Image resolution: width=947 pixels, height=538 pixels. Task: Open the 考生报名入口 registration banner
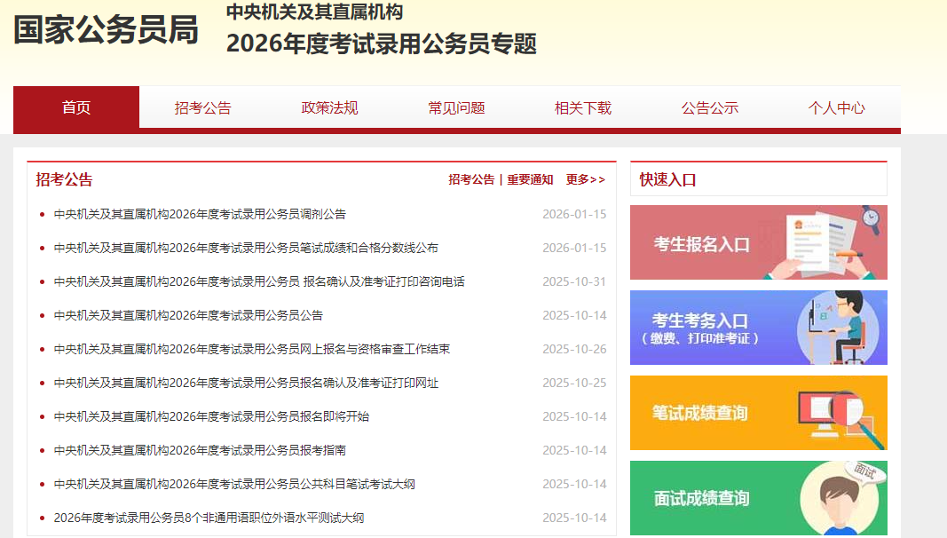click(758, 242)
